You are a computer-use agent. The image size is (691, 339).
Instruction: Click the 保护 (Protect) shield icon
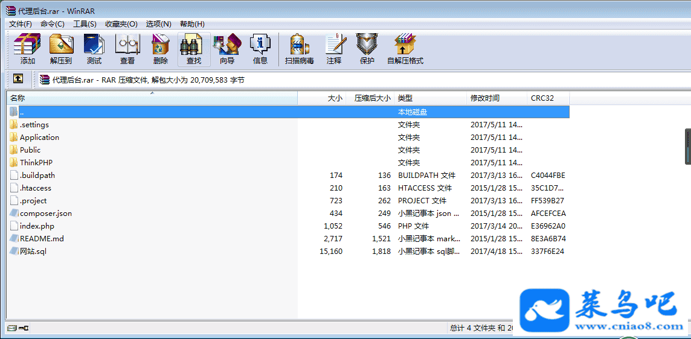point(367,49)
